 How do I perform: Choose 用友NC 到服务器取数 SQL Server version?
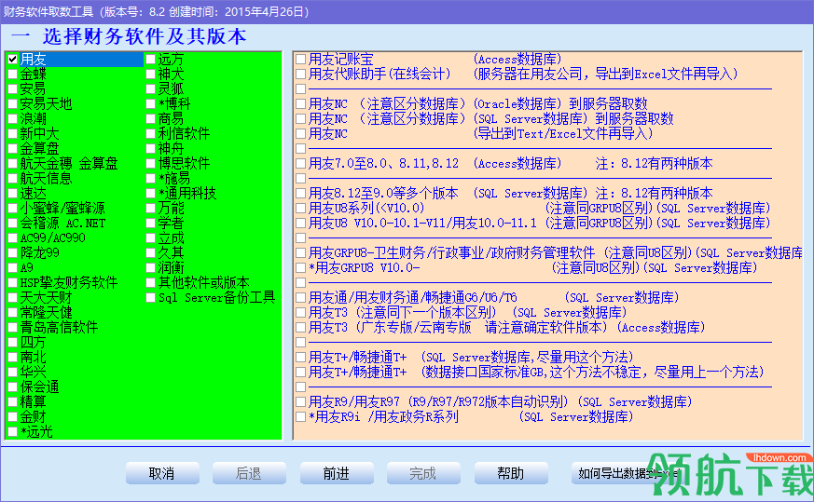tap(300, 119)
